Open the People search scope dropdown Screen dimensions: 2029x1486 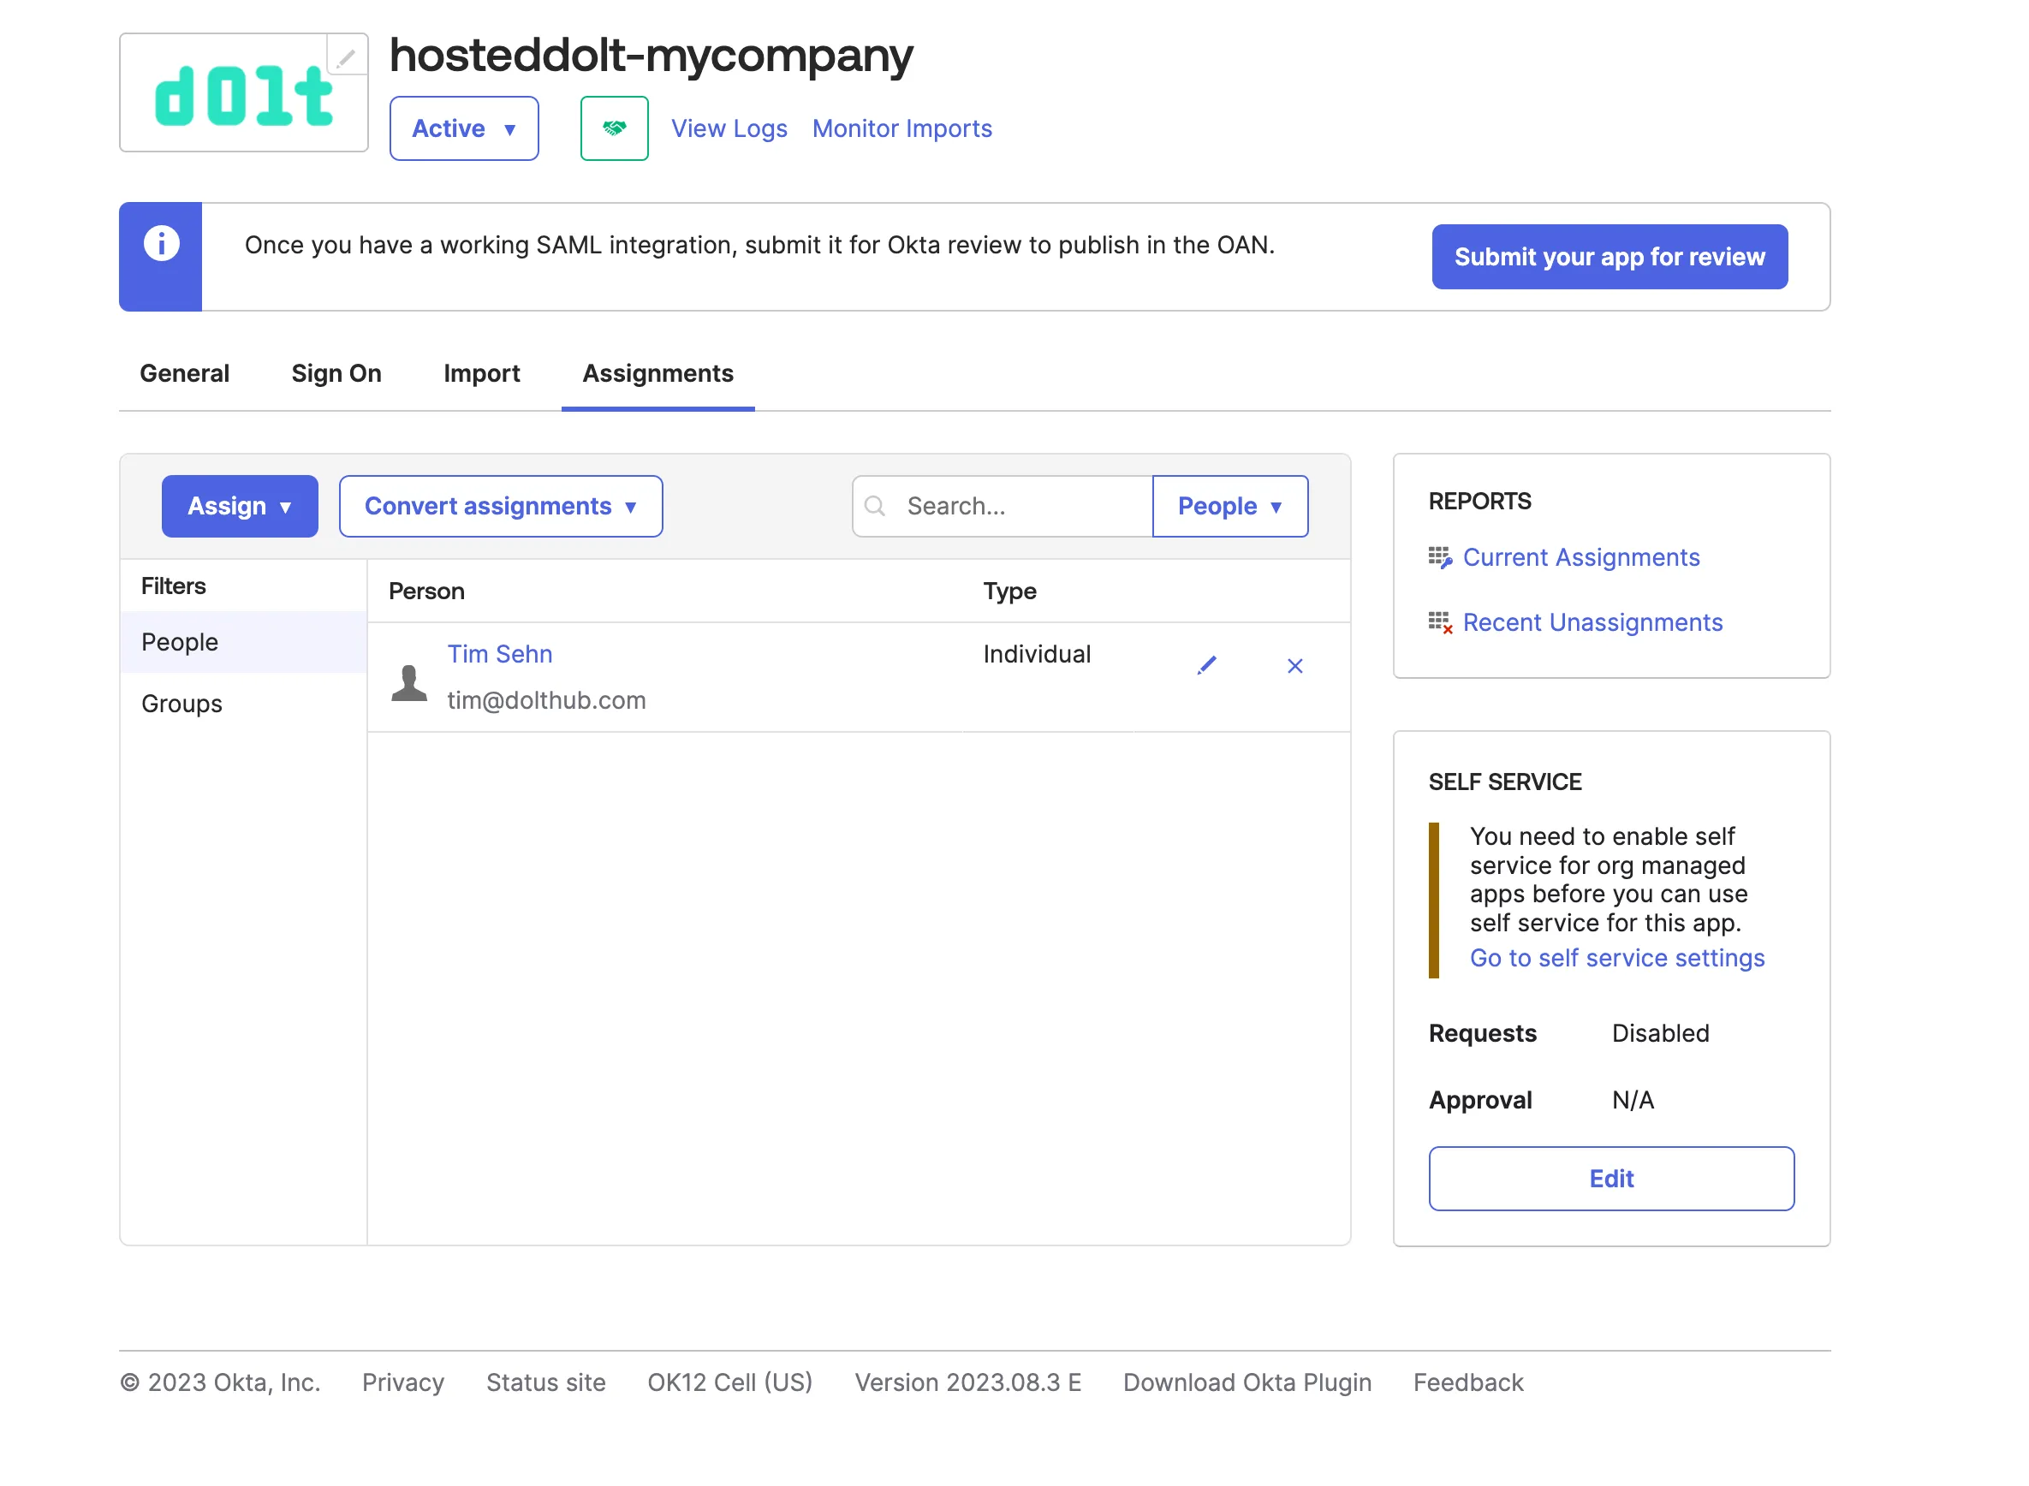pos(1229,507)
